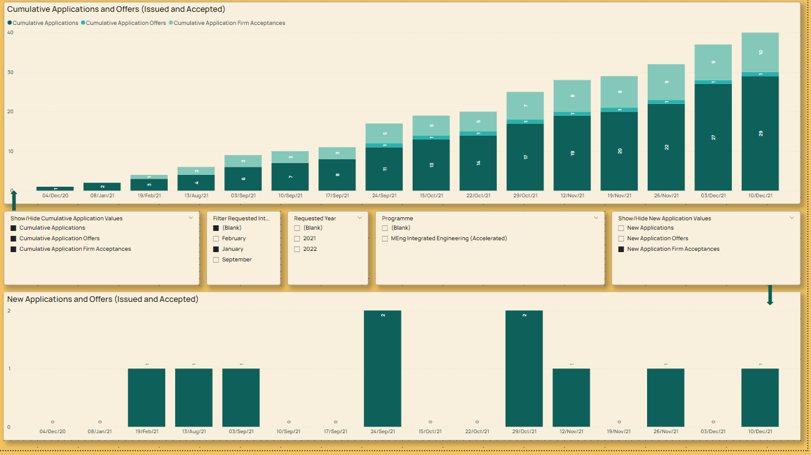Check (Blank) in the Requested Year slicer
This screenshot has height=455, width=811.
tap(297, 228)
